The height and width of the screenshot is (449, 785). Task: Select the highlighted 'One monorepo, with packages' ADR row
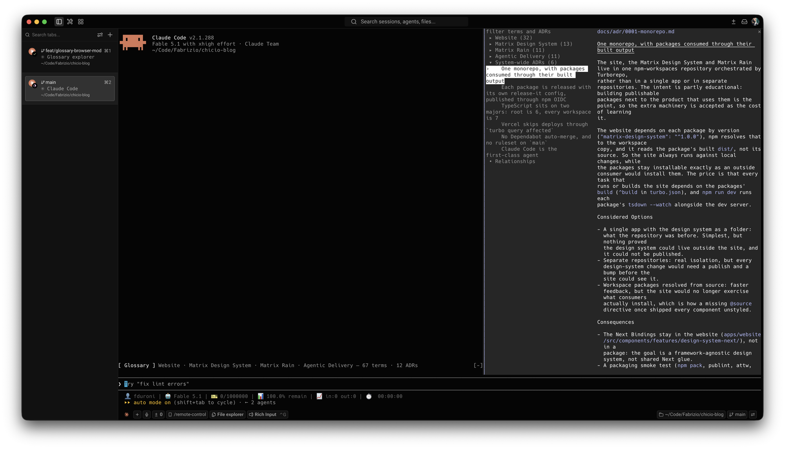click(537, 75)
